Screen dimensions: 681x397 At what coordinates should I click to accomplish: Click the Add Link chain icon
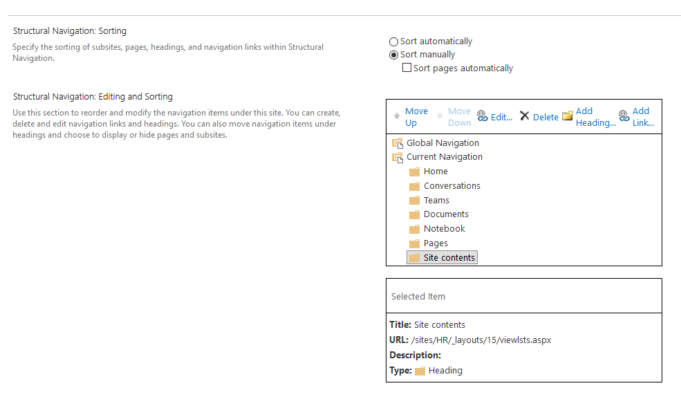(x=624, y=116)
